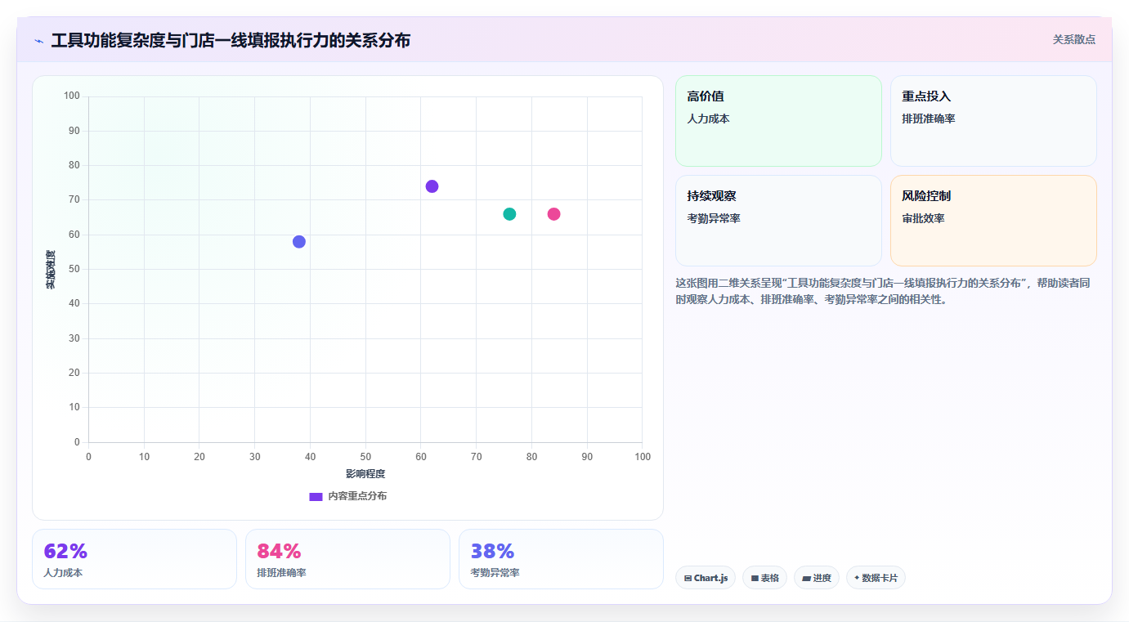The width and height of the screenshot is (1129, 622).
Task: Click the purple scatter point at 62
Action: pyautogui.click(x=432, y=186)
